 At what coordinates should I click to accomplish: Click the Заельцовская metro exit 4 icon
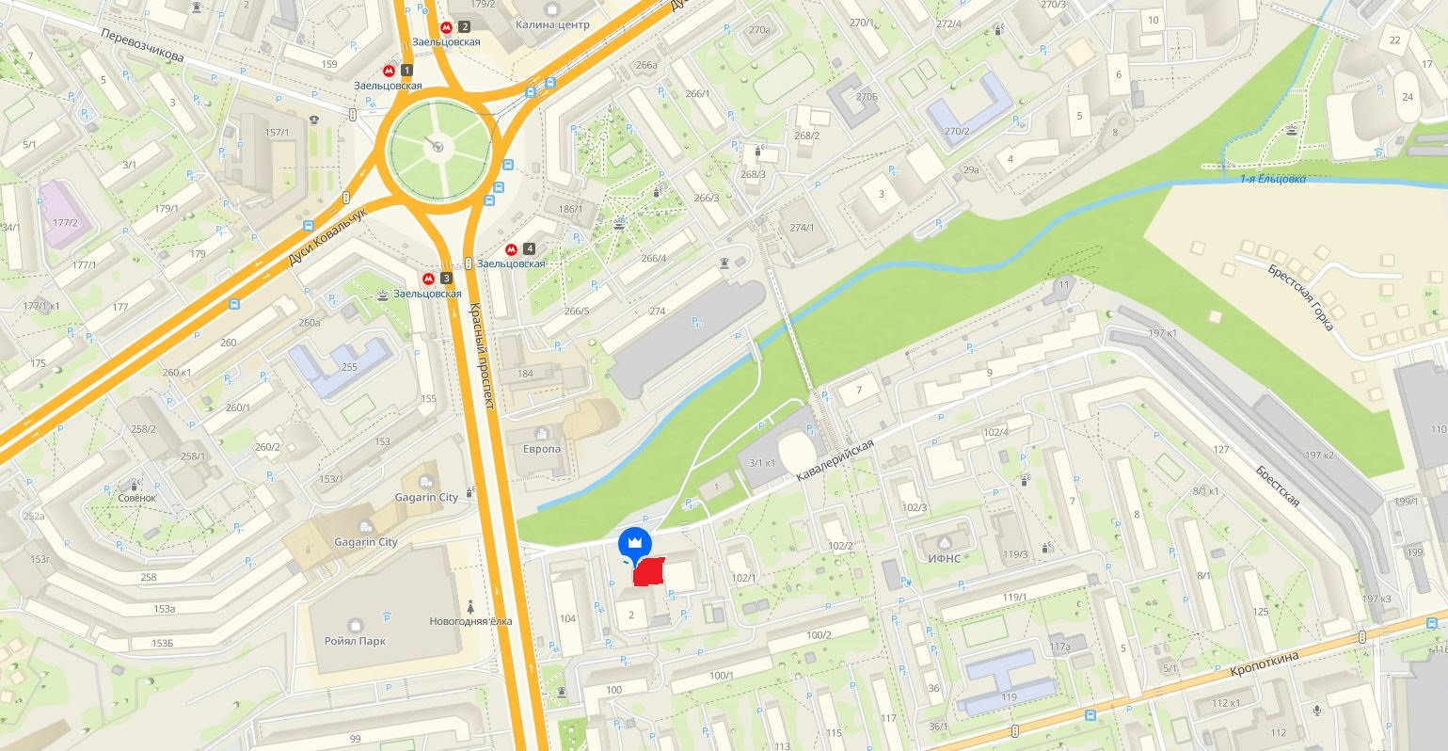512,249
